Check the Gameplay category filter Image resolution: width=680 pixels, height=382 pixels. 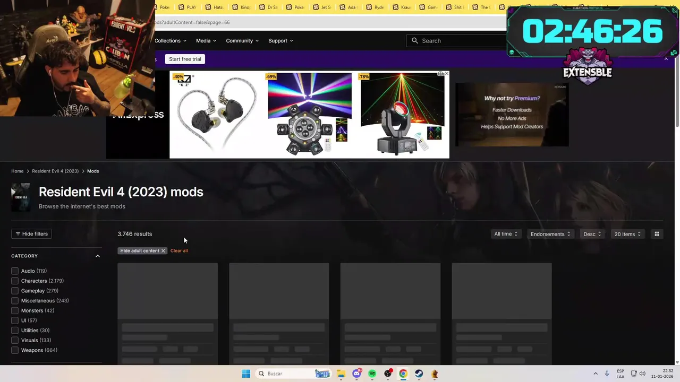[x=15, y=291]
